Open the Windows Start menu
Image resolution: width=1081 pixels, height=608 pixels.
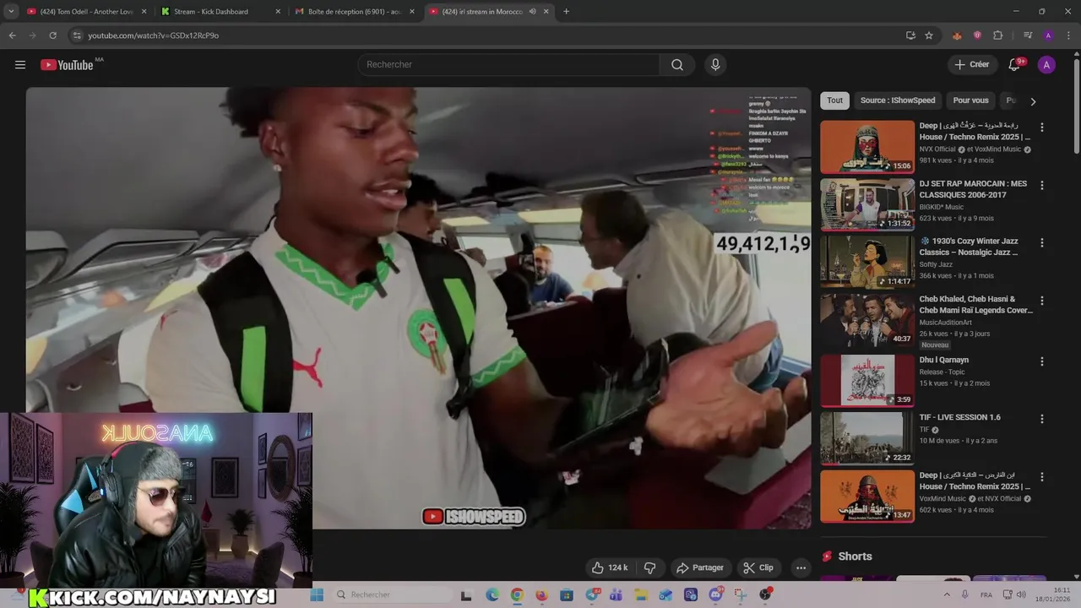pyautogui.click(x=317, y=594)
